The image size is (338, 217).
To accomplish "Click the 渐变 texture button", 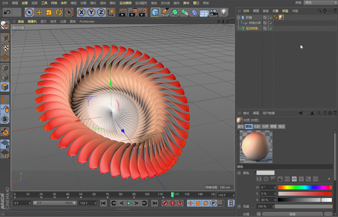I will pos(292,214).
